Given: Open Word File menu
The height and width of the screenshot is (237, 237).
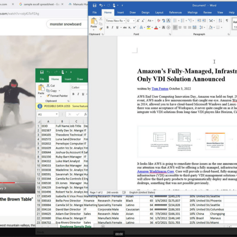Looking at the screenshot, I should [95, 13].
